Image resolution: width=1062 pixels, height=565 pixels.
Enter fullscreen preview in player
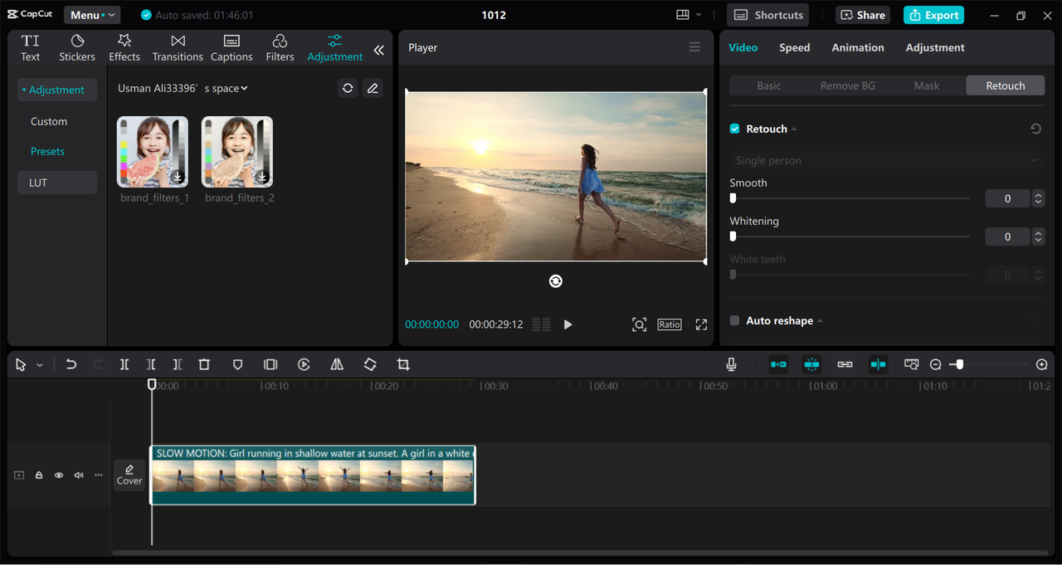pyautogui.click(x=701, y=324)
